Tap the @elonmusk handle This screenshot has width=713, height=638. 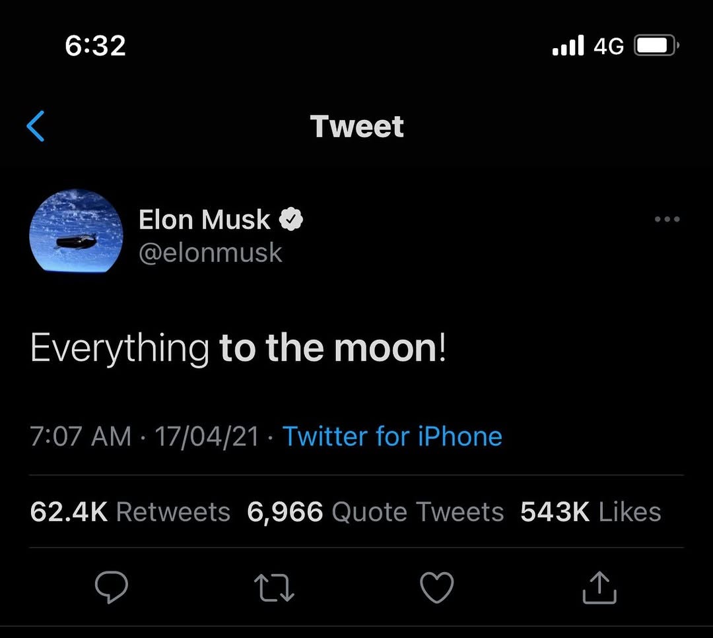point(211,253)
